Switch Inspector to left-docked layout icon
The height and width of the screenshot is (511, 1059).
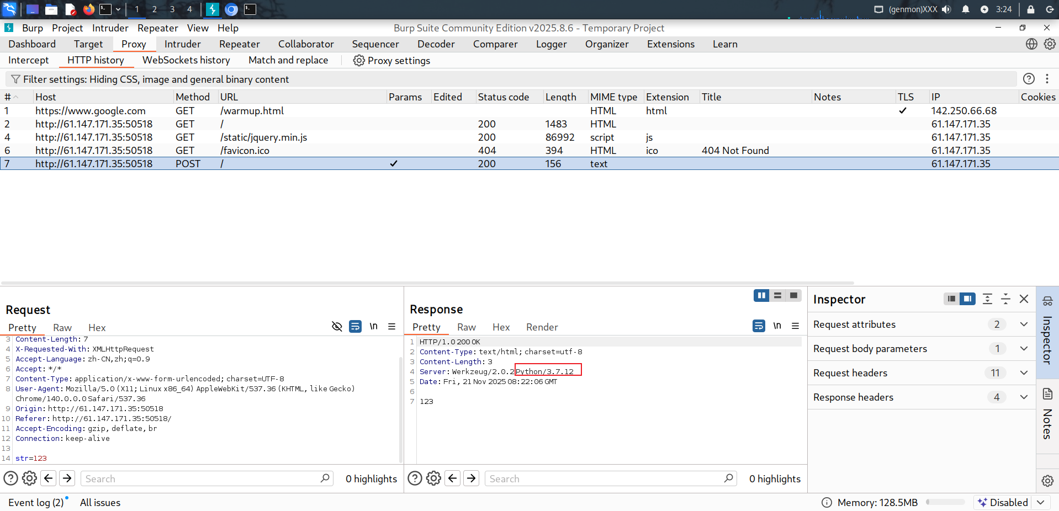click(951, 299)
